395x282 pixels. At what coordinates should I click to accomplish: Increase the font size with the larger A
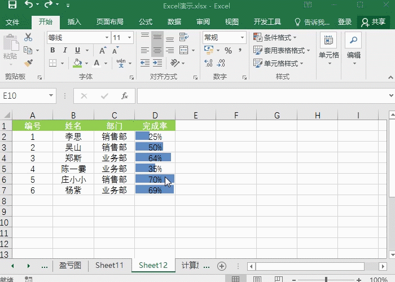(103, 50)
